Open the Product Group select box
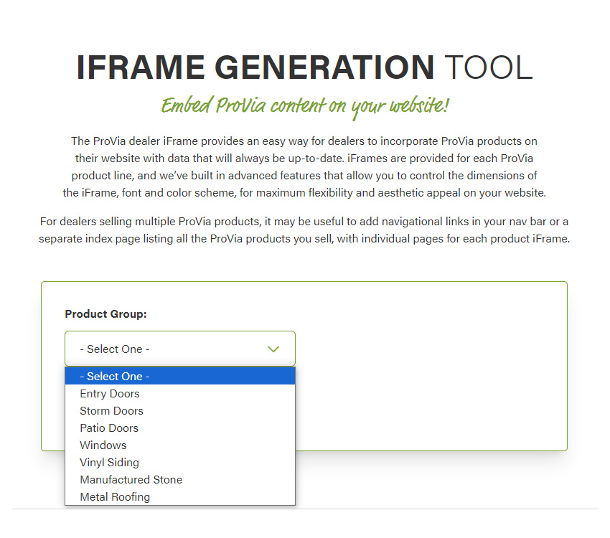Viewport: 610px width, 538px height. pyautogui.click(x=179, y=349)
